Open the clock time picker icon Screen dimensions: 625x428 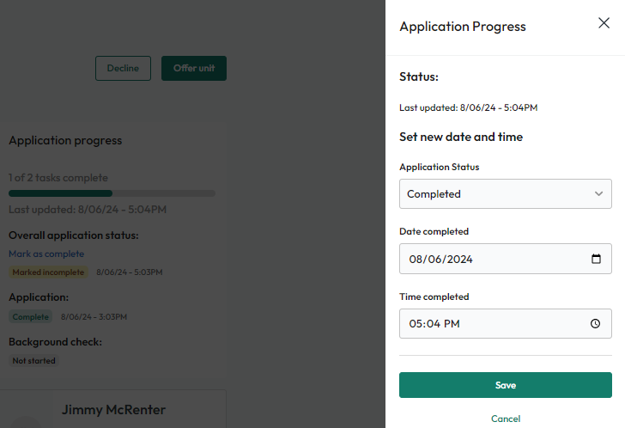click(x=595, y=323)
